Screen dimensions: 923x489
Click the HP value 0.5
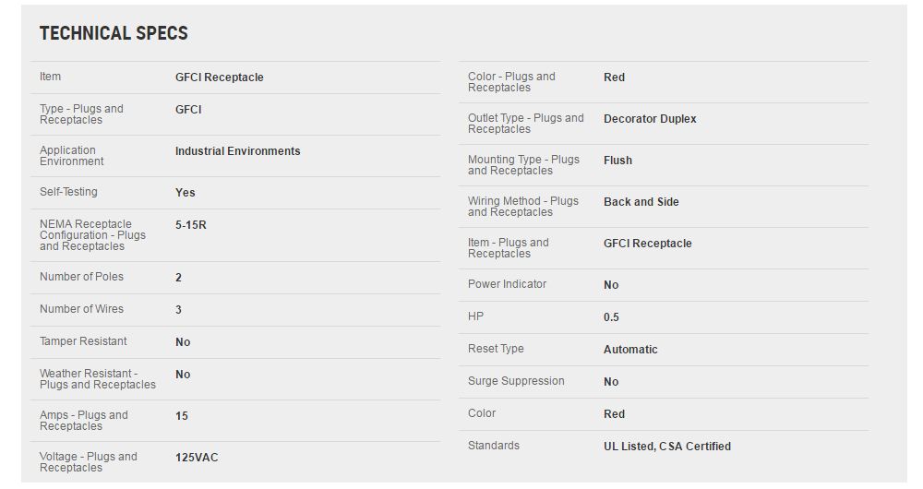[x=611, y=317]
